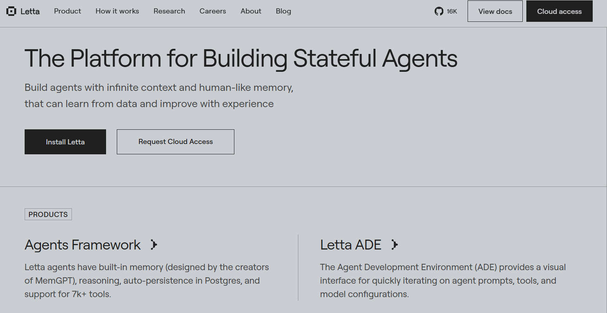The height and width of the screenshot is (313, 607).
Task: Click the Letta square logo icon
Action: point(11,11)
